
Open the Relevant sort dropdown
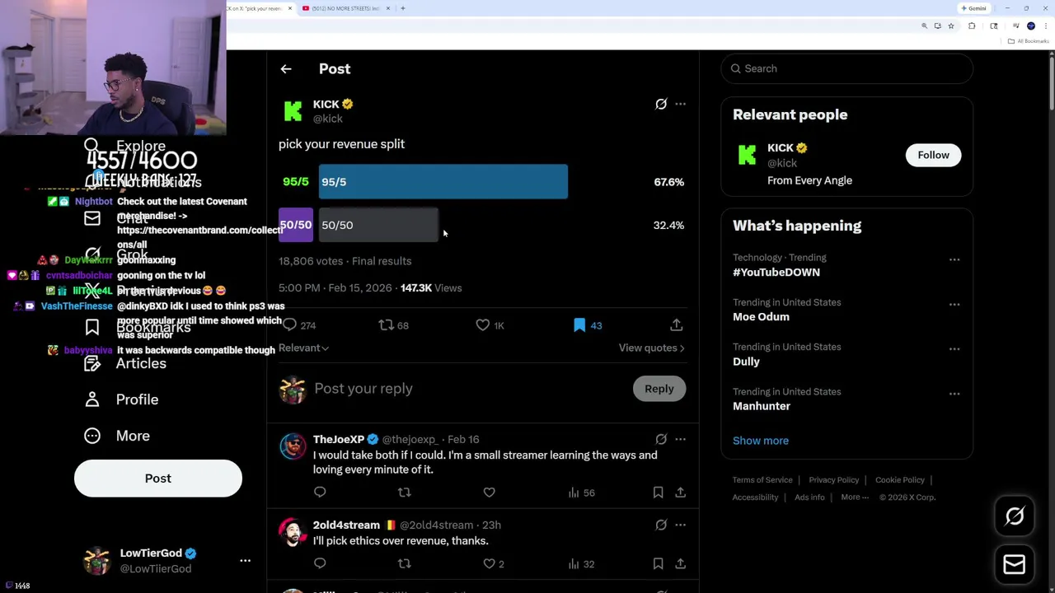point(303,348)
